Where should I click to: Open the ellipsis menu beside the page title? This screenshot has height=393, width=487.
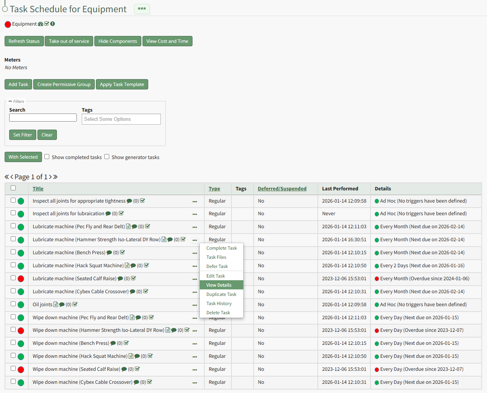point(142,9)
